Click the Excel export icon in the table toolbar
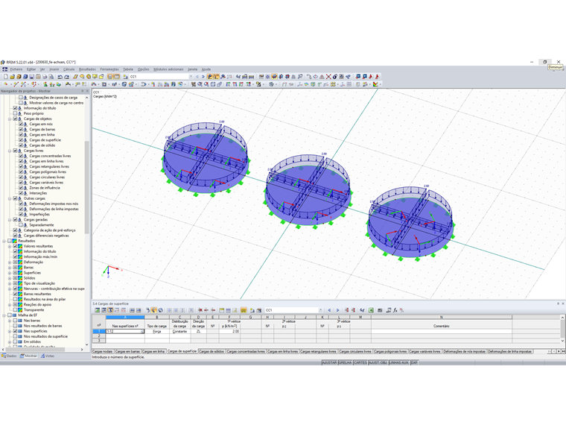 point(371,310)
